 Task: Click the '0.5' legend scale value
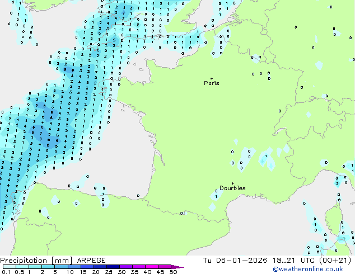point(20,272)
